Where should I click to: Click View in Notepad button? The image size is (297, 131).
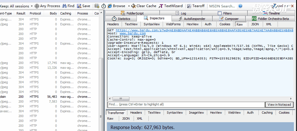tap(279, 105)
